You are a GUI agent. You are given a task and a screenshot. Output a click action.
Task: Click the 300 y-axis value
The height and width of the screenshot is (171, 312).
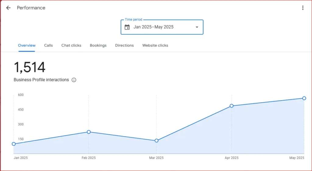[x=21, y=125]
